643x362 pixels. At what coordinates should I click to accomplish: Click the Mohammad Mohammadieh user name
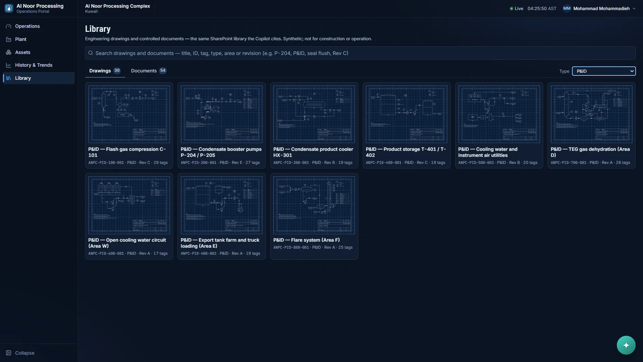[x=601, y=8]
